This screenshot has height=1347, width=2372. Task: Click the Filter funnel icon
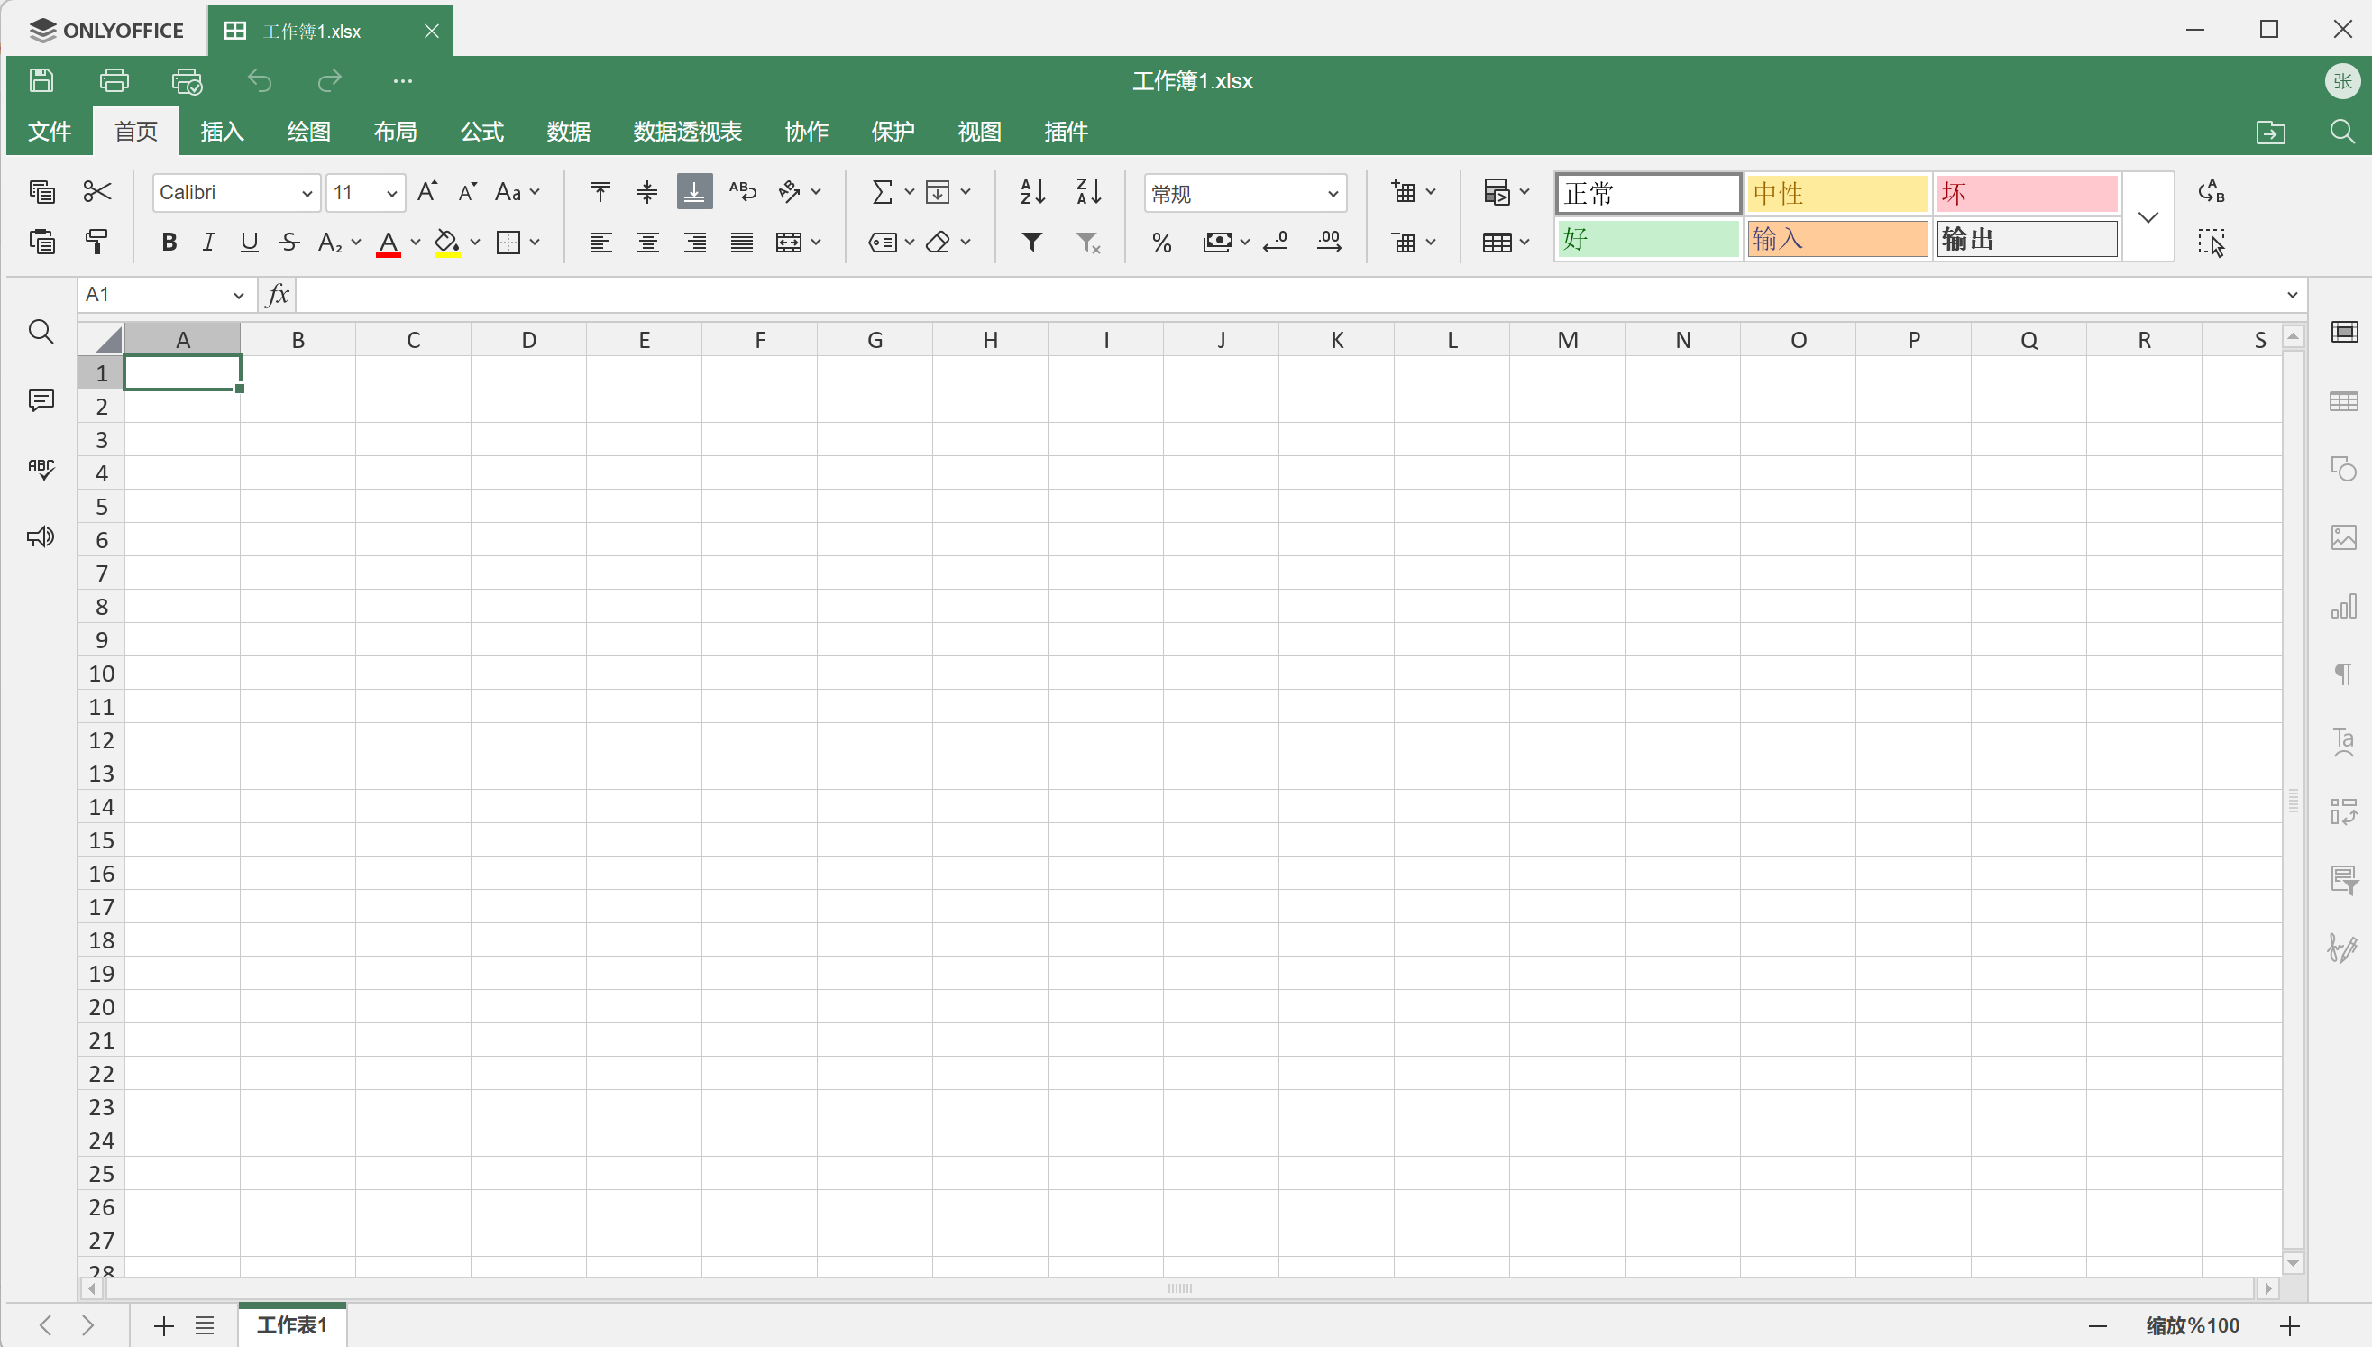click(1032, 243)
